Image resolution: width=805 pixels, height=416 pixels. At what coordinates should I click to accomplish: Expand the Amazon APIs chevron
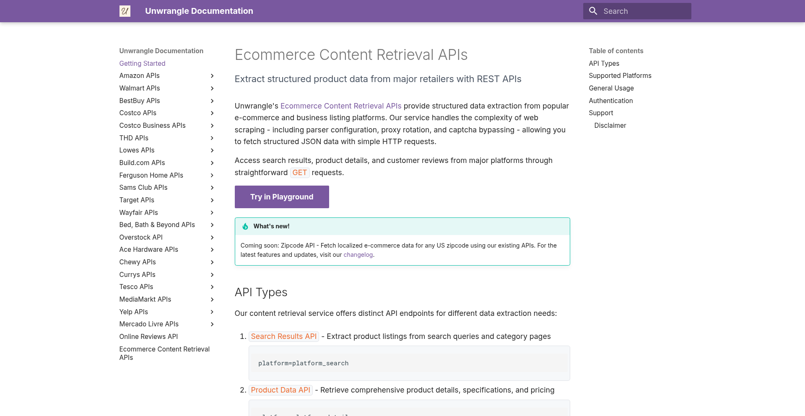tap(212, 76)
